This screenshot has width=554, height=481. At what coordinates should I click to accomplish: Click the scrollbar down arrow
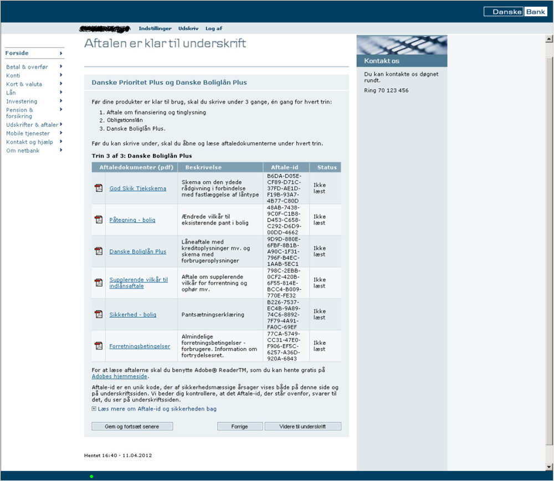[549, 467]
